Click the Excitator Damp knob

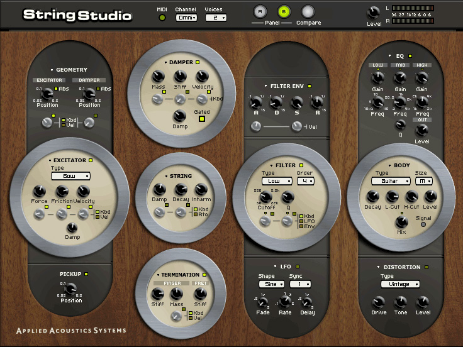(72, 228)
